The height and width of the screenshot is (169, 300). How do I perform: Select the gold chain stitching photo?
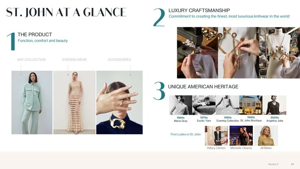coord(239,53)
